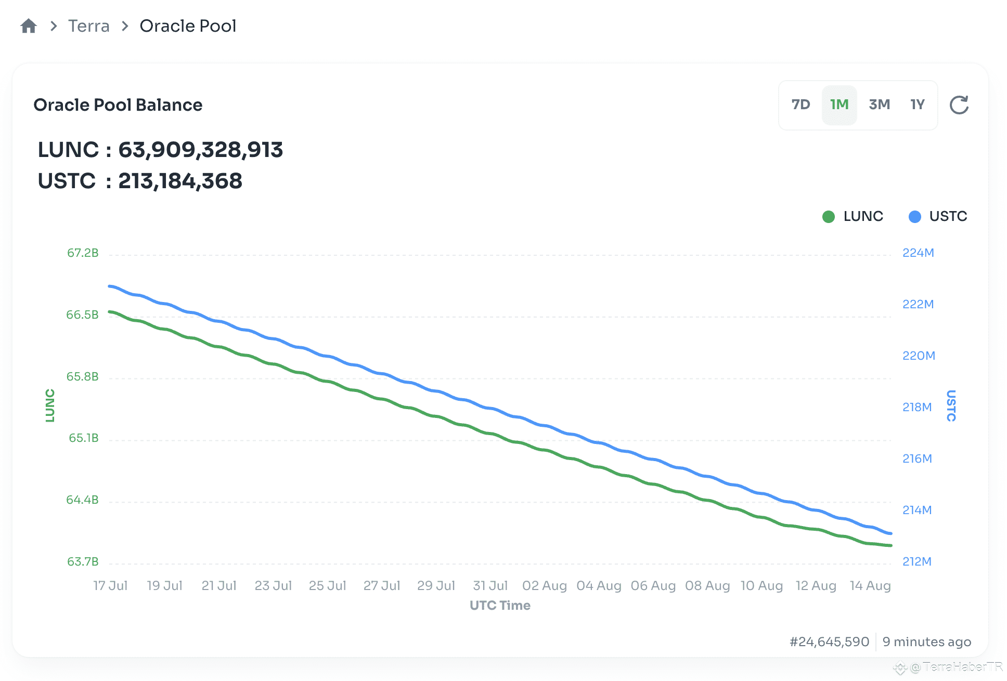Click the refresh chart icon
The width and height of the screenshot is (1007, 681).
(x=959, y=105)
